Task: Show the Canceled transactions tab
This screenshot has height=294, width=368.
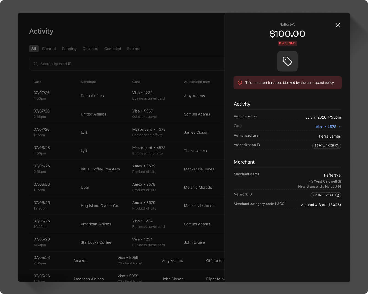Action: [x=113, y=49]
